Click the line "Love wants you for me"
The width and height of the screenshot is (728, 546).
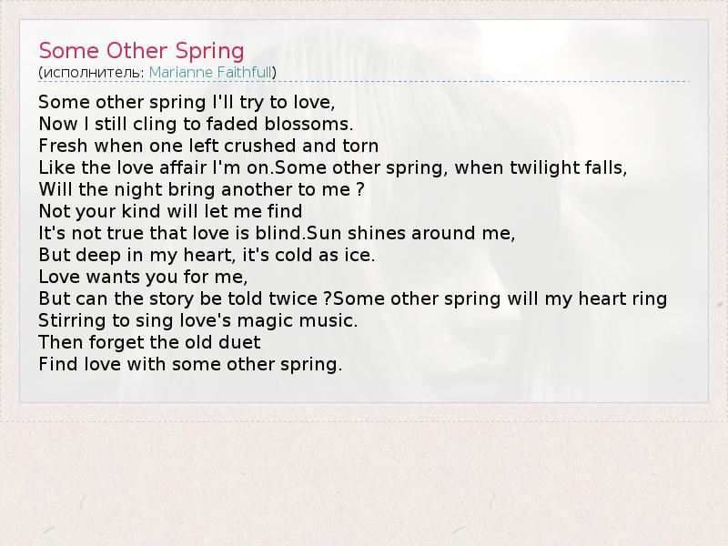(x=143, y=277)
